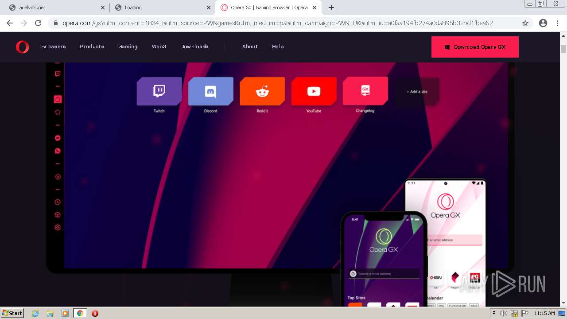Image resolution: width=567 pixels, height=319 pixels.
Task: Open the Chrome three-dot menu
Action: click(x=557, y=23)
